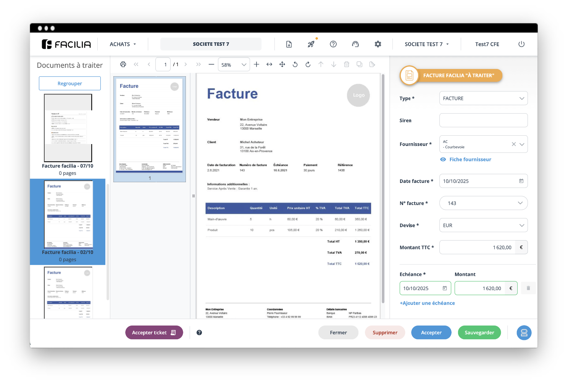Click the rocket icon in the header
Image resolution: width=568 pixels, height=385 pixels.
[x=311, y=44]
